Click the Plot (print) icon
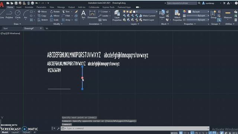The width and height of the screenshot is (238, 134). (32, 3)
